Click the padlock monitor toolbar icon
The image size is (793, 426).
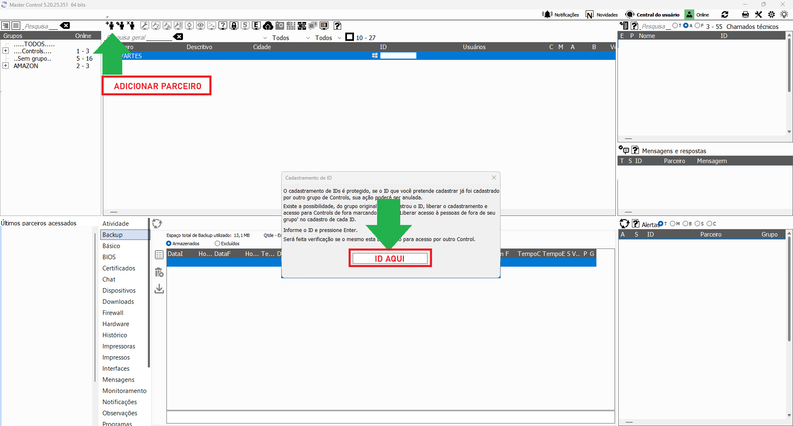234,26
